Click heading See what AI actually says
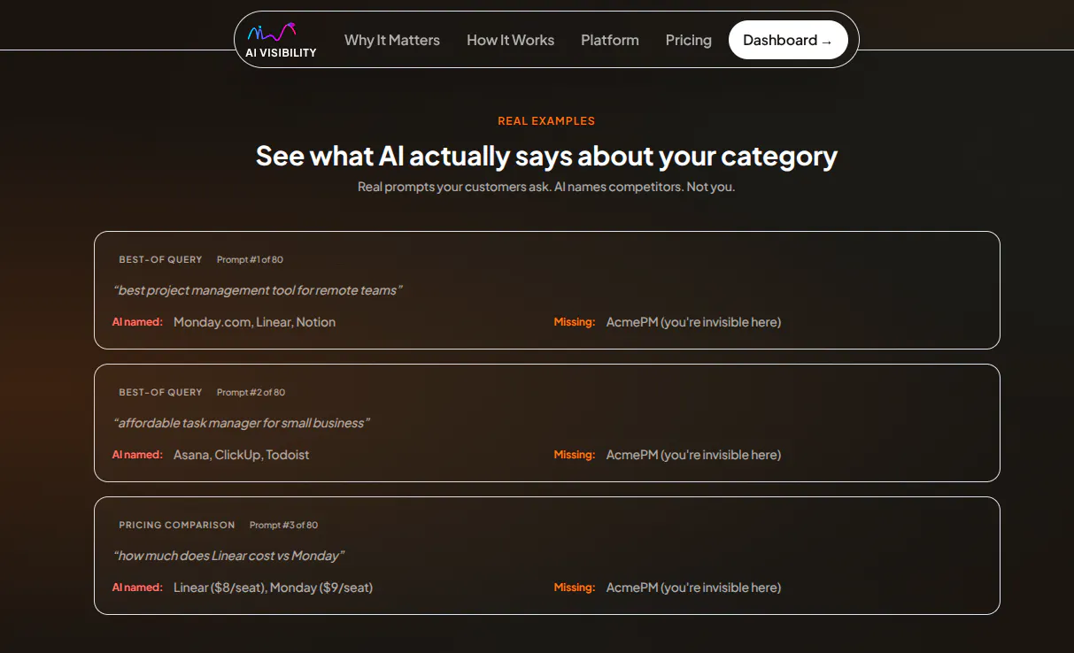1074x653 pixels. (546, 156)
